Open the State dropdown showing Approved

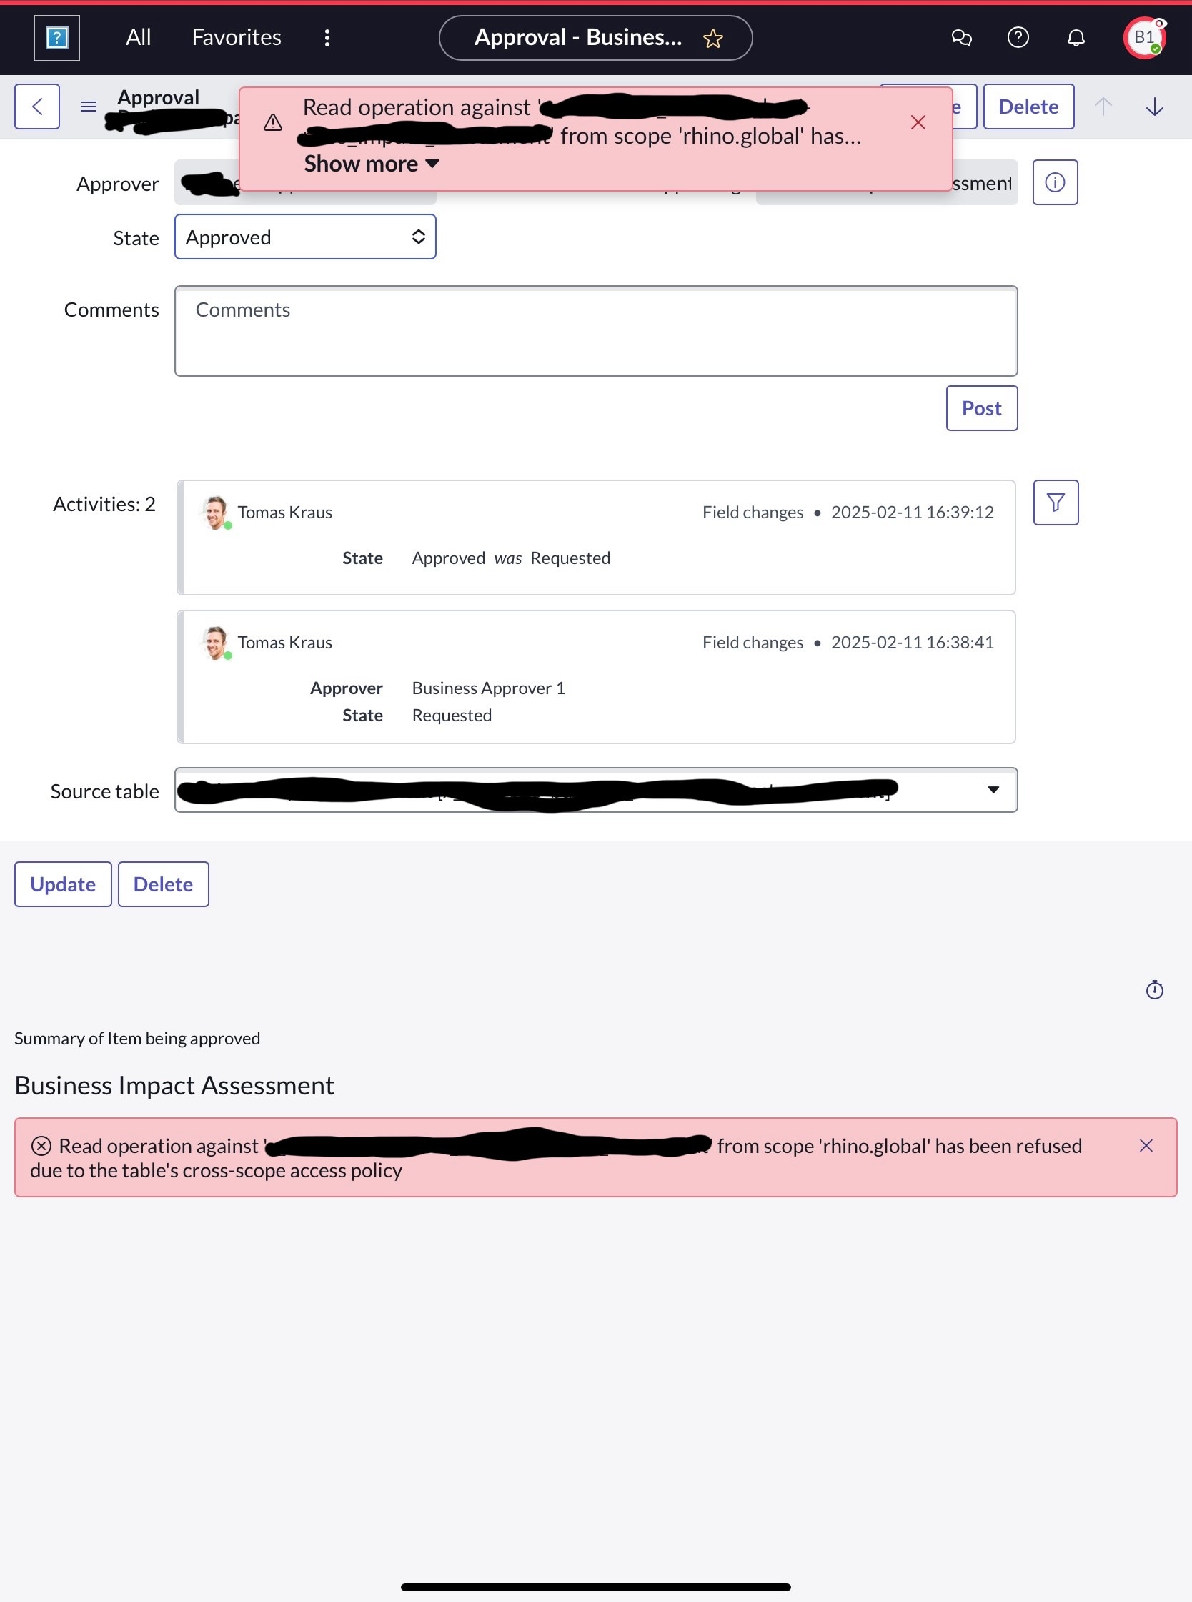pyautogui.click(x=305, y=237)
